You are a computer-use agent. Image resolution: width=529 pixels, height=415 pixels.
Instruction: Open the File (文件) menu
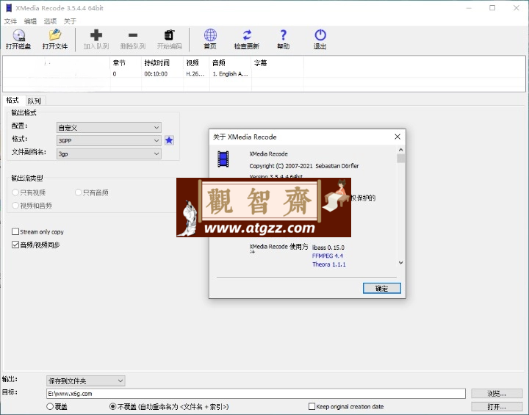[x=10, y=21]
